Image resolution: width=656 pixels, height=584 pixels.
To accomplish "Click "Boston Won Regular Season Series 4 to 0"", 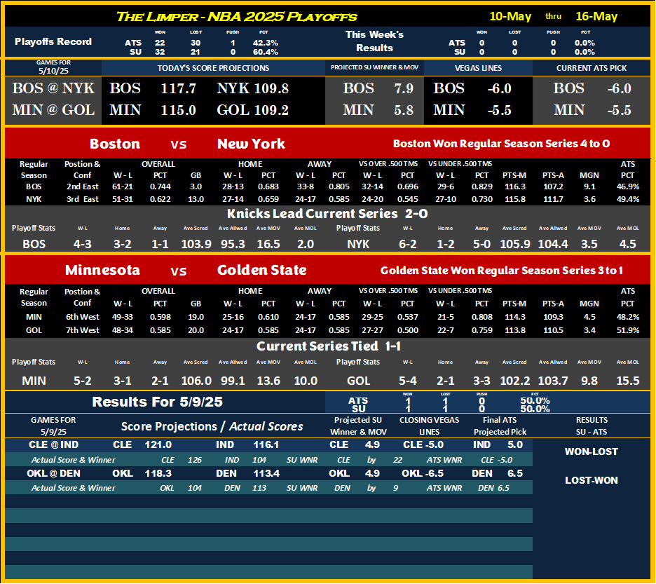I will [x=501, y=144].
